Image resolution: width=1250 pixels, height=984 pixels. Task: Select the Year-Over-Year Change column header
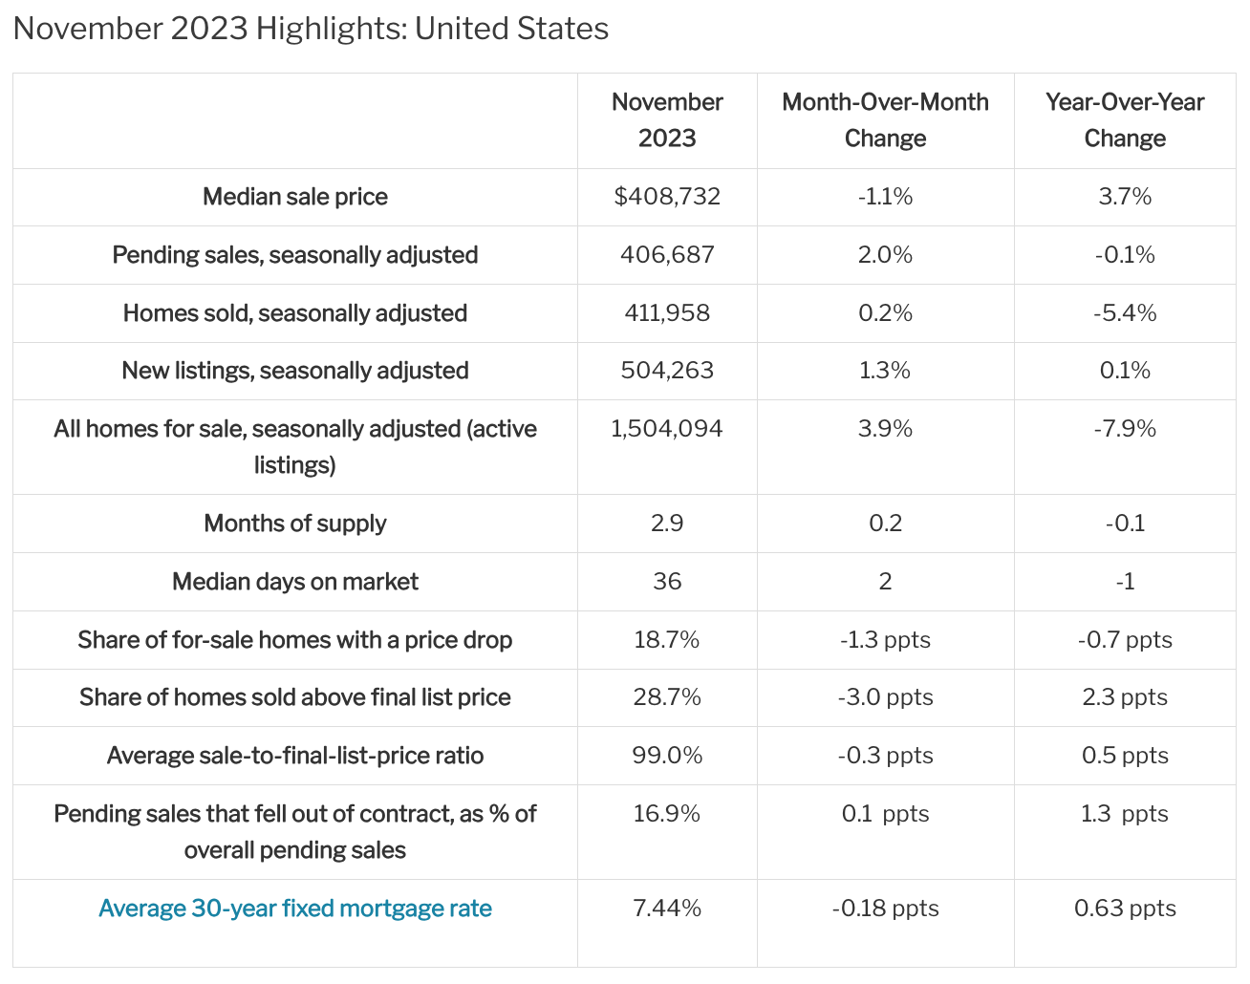coord(1125,120)
